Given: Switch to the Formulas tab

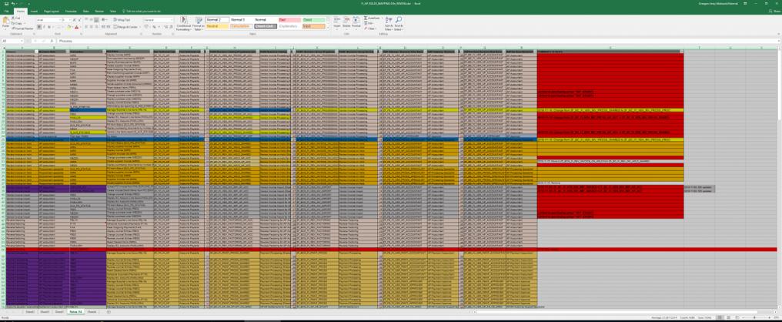Looking at the screenshot, I should click(71, 11).
